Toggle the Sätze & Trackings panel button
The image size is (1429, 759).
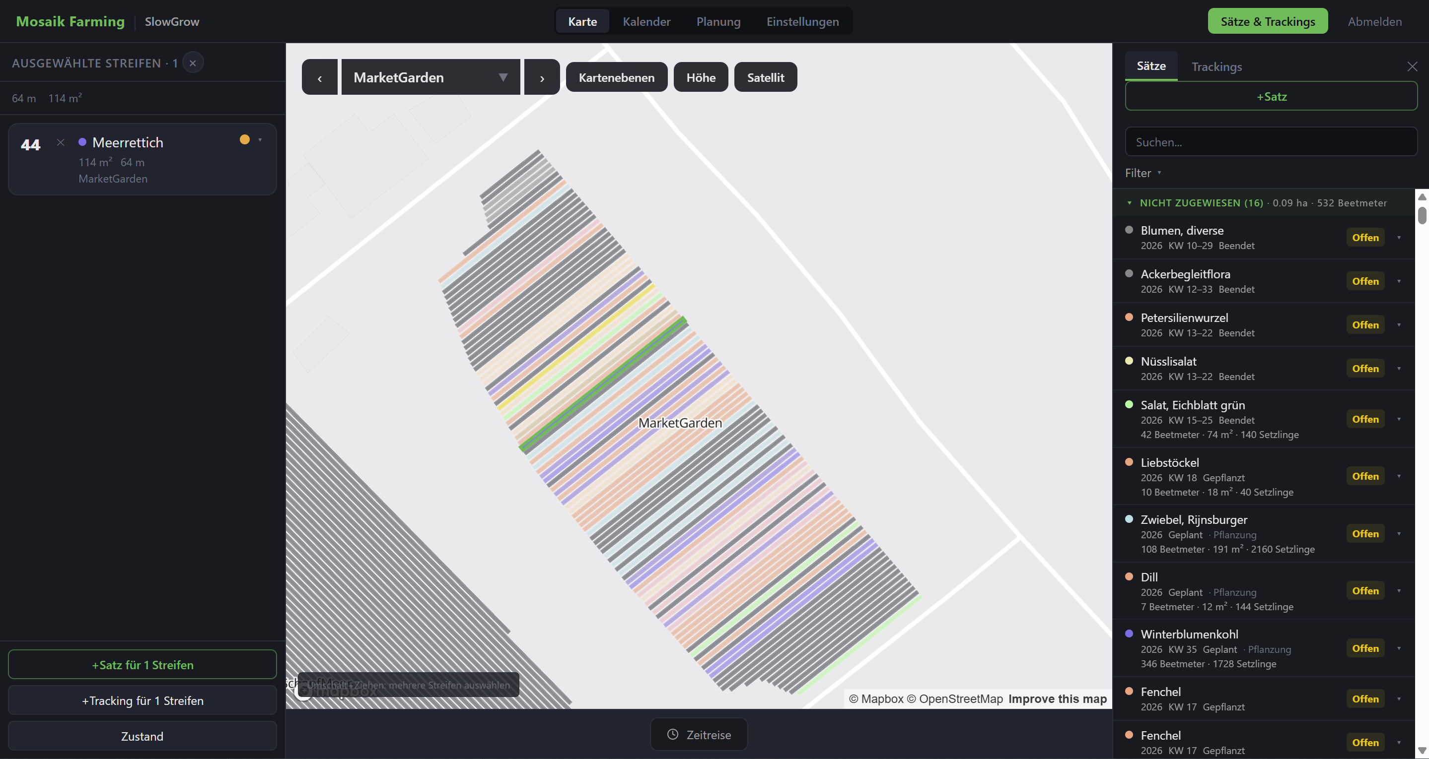(x=1268, y=21)
